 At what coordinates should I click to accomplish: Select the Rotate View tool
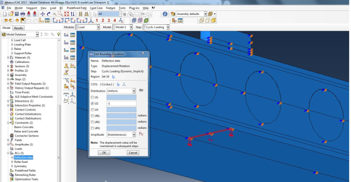[49, 14]
